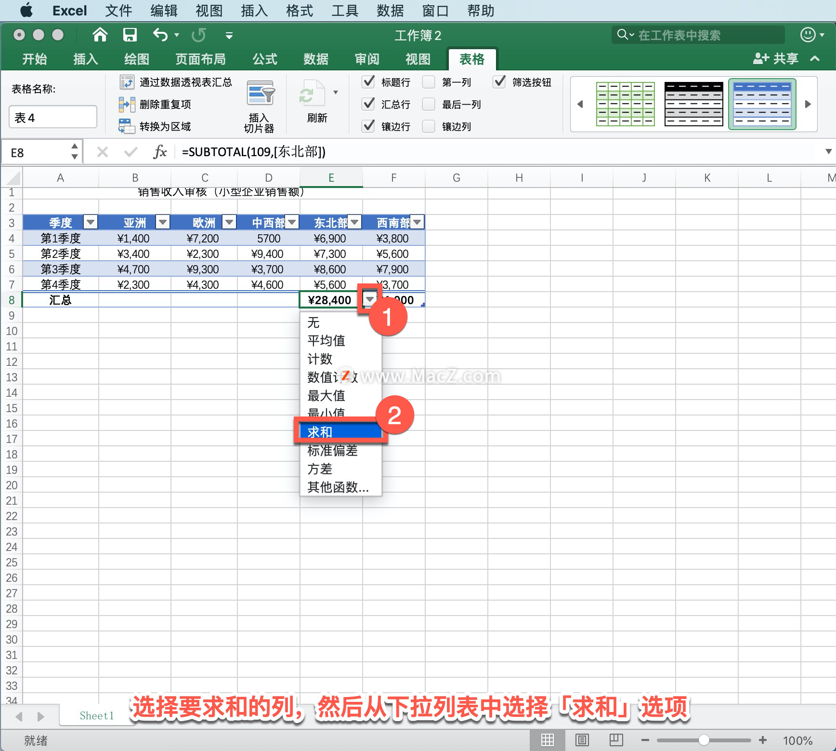Toggle the 镶边行 checkbox
Screen dimensions: 836x751
[x=368, y=126]
